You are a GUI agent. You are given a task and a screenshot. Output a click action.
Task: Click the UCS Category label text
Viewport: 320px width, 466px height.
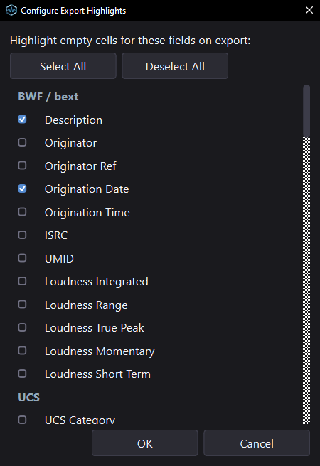[x=80, y=420]
